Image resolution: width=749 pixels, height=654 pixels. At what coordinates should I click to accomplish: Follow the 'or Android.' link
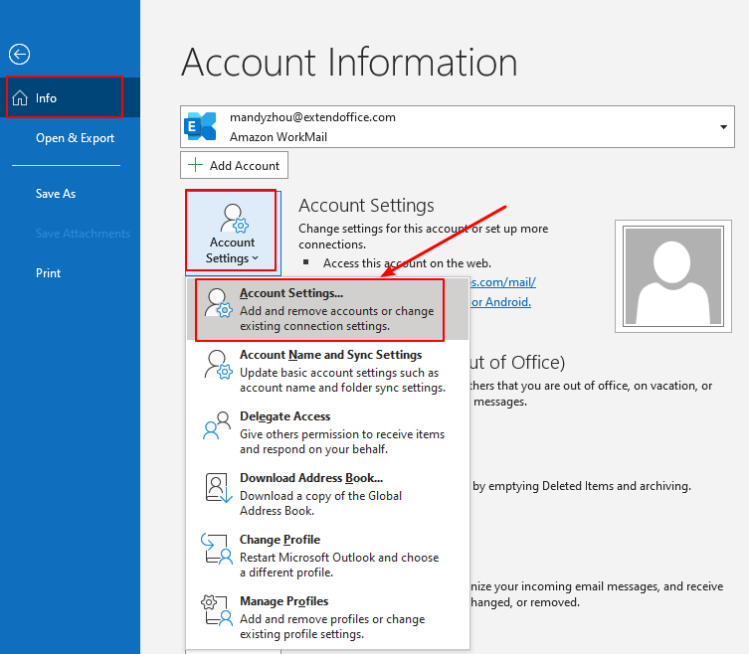[x=500, y=302]
